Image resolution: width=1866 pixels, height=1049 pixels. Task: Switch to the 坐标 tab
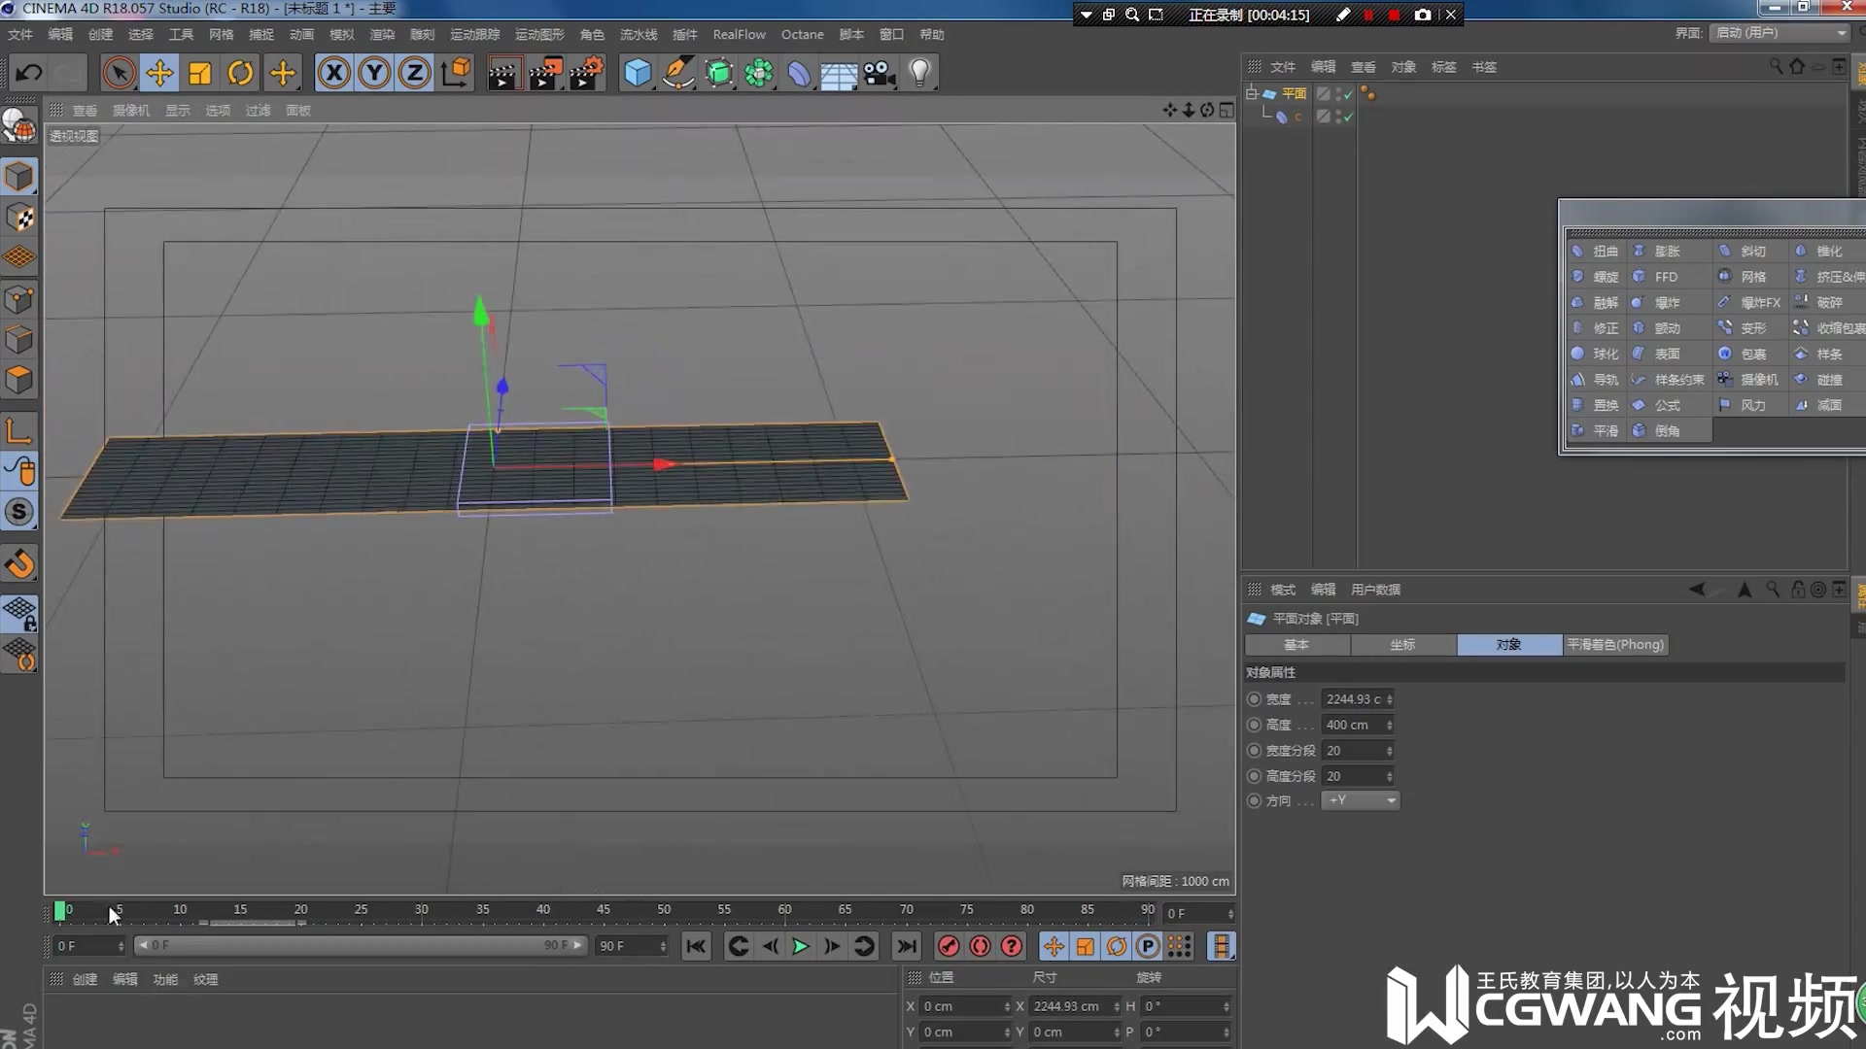pyautogui.click(x=1402, y=645)
